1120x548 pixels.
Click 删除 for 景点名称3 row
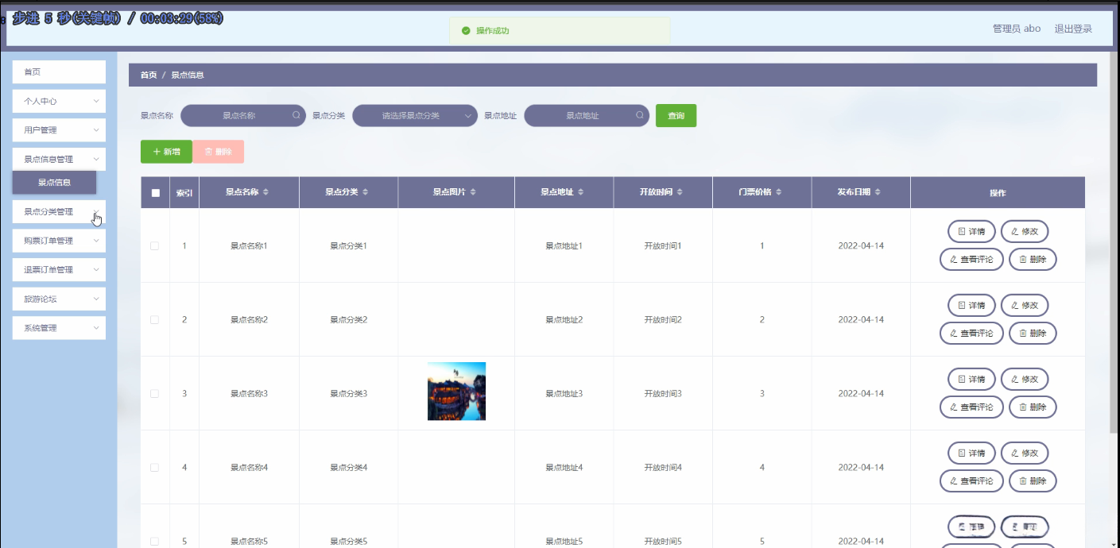coord(1033,407)
